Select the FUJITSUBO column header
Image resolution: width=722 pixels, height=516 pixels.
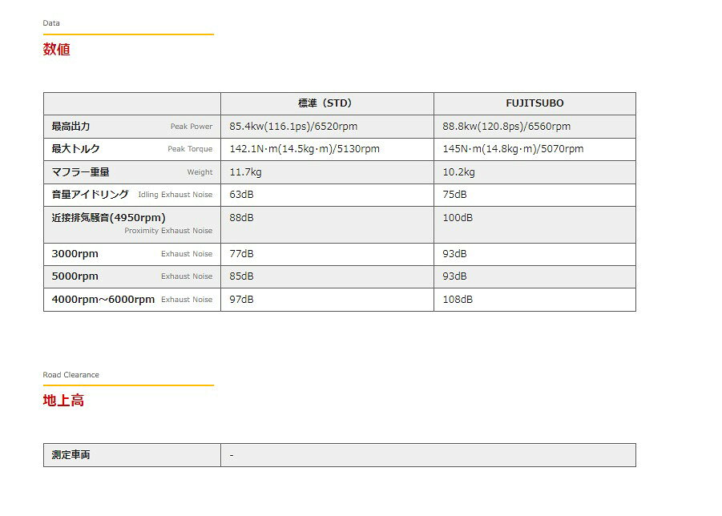[x=534, y=103]
